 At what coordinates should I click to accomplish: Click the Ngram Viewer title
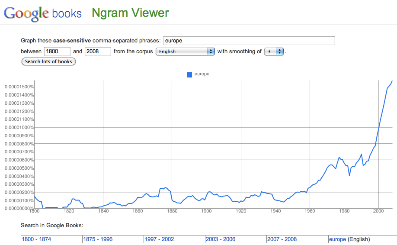(x=130, y=13)
